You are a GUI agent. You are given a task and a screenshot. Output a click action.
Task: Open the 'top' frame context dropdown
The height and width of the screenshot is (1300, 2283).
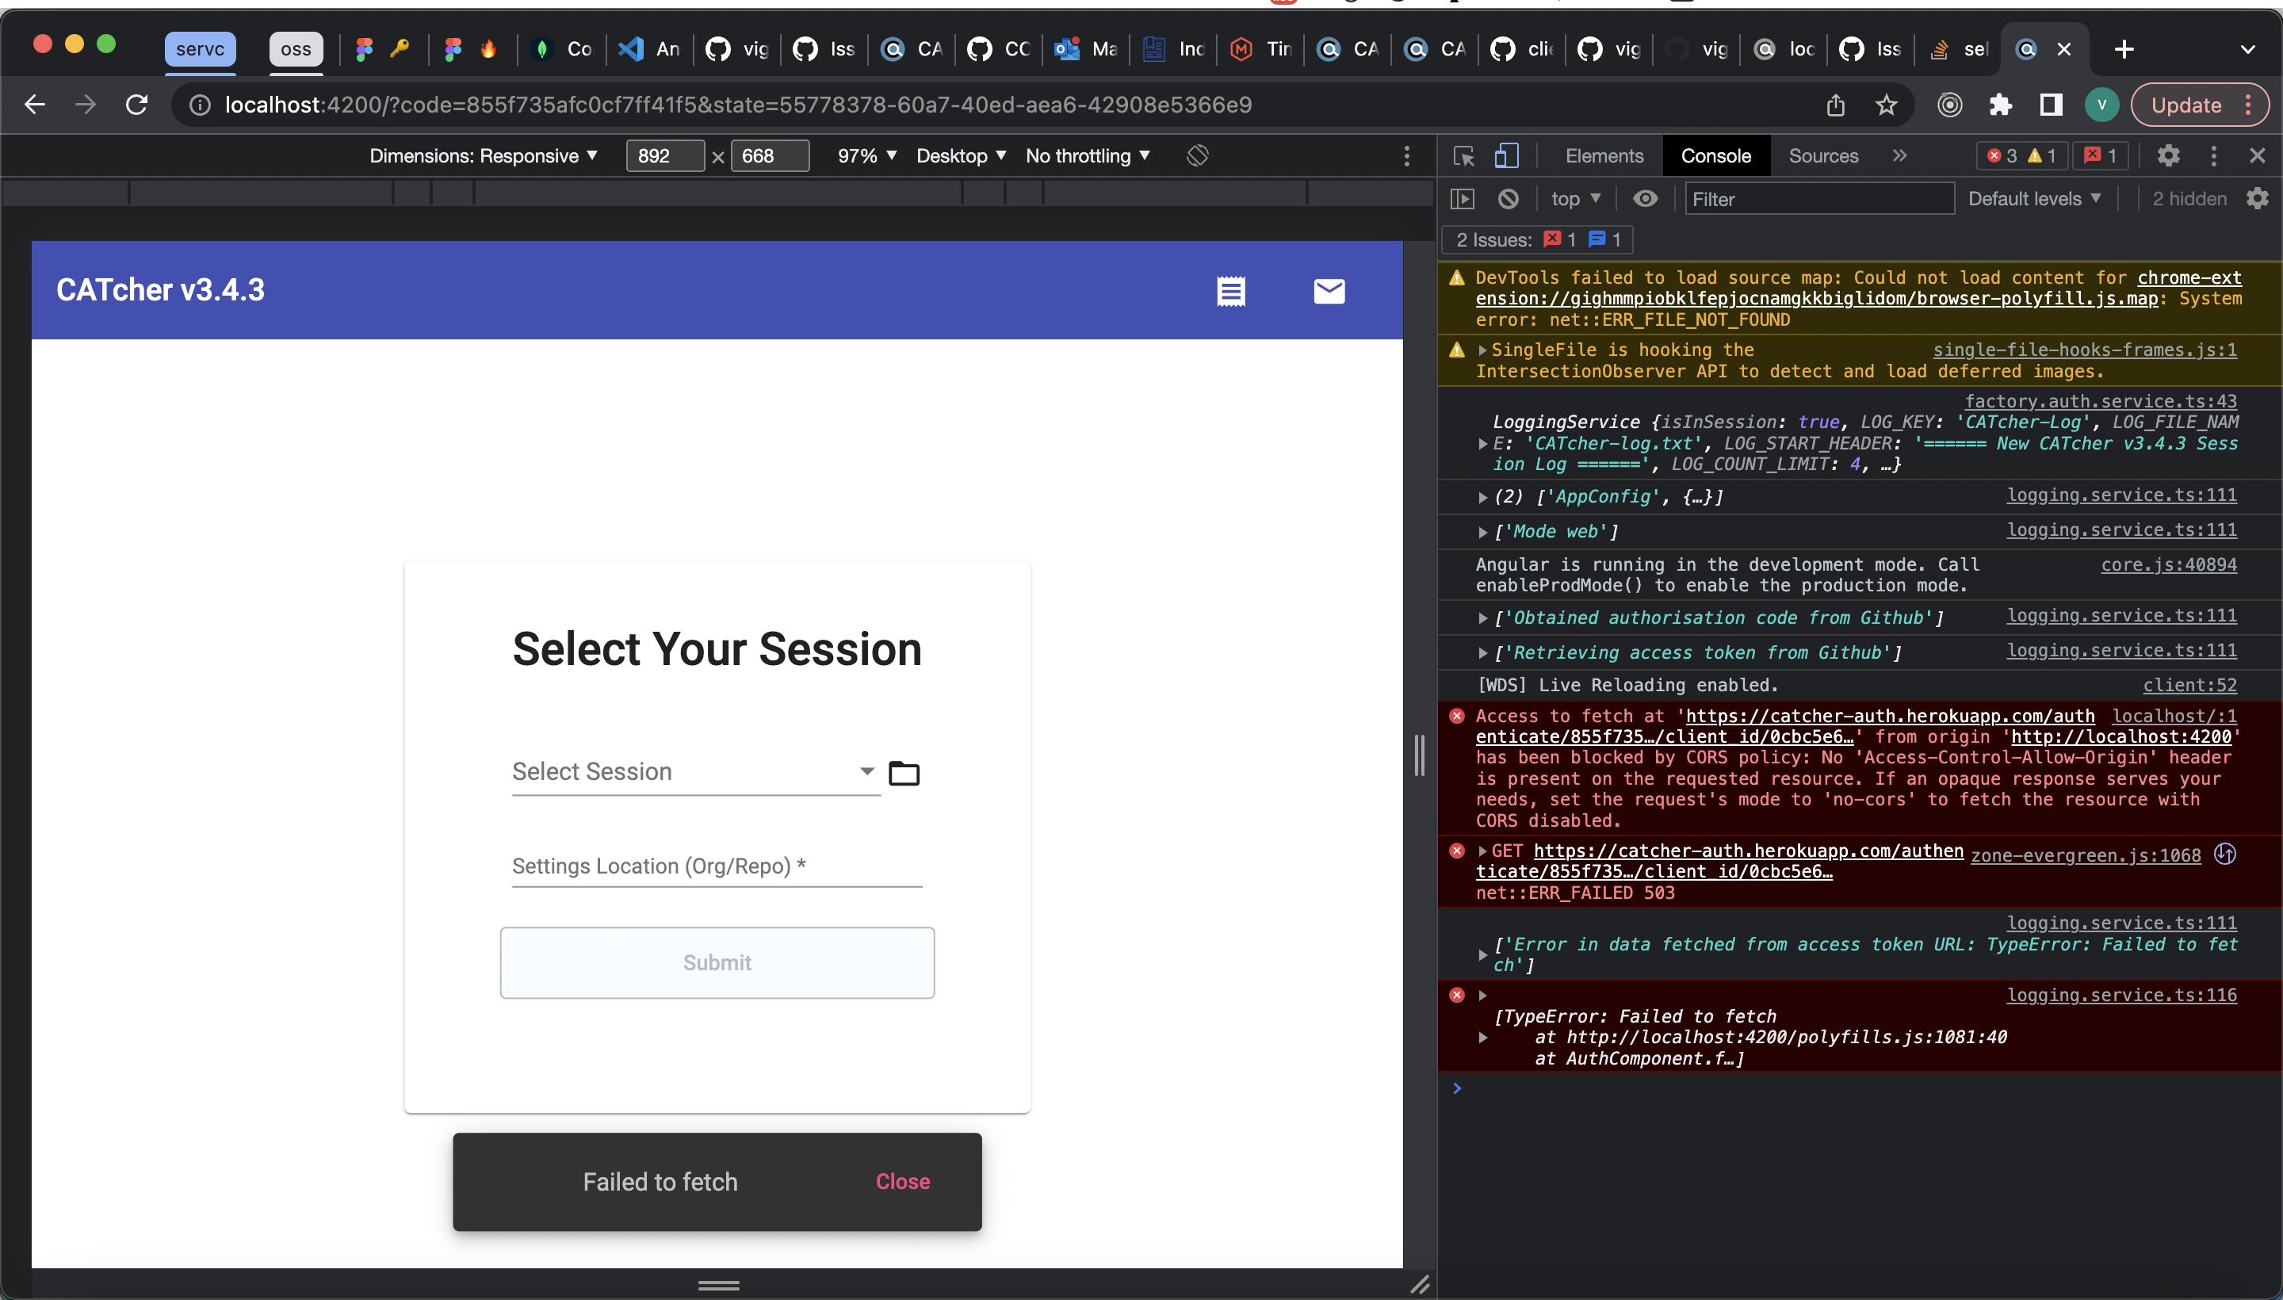(1575, 198)
